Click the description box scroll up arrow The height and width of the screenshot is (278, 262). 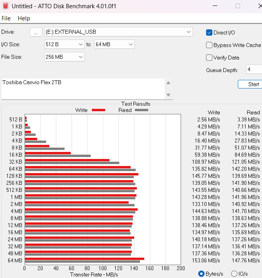coord(169,83)
